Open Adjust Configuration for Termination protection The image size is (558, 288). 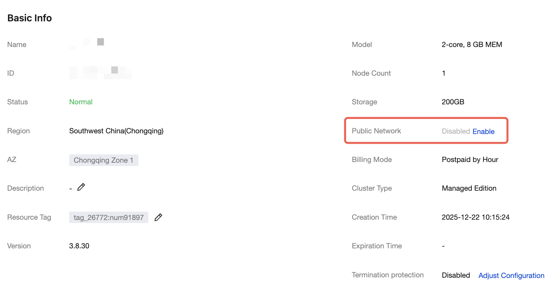coord(511,275)
